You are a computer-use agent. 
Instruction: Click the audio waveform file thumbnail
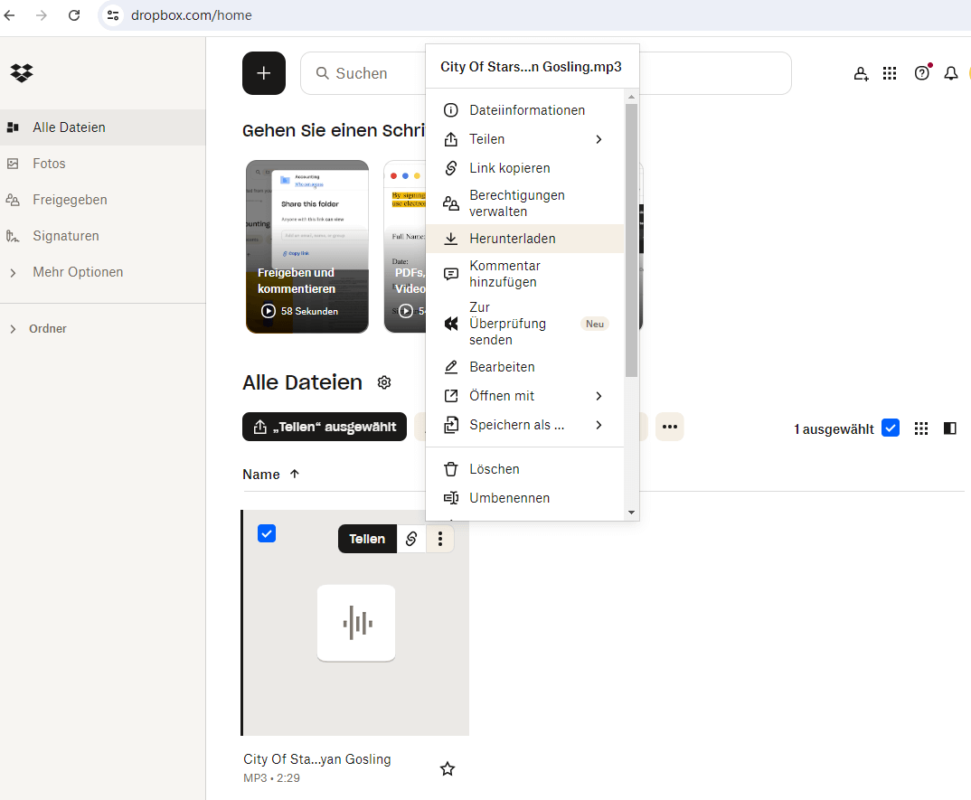click(356, 623)
